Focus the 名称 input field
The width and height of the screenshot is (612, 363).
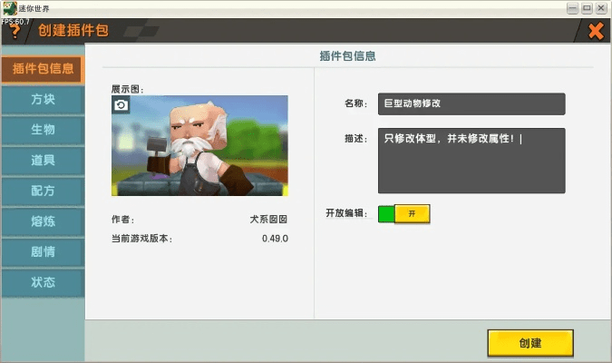471,103
